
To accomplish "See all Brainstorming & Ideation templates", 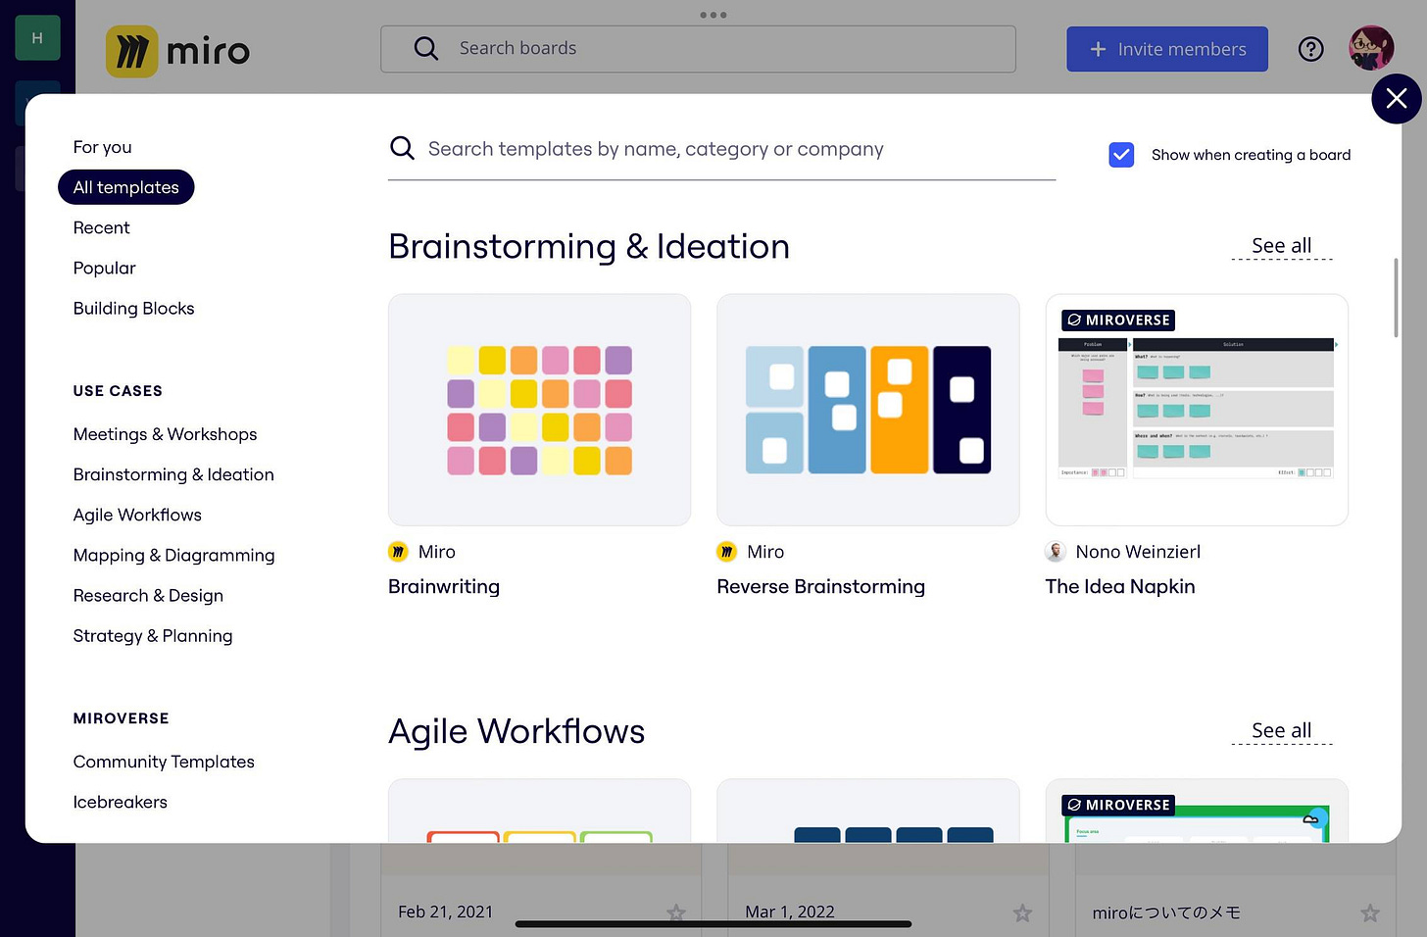I will pos(1281,246).
